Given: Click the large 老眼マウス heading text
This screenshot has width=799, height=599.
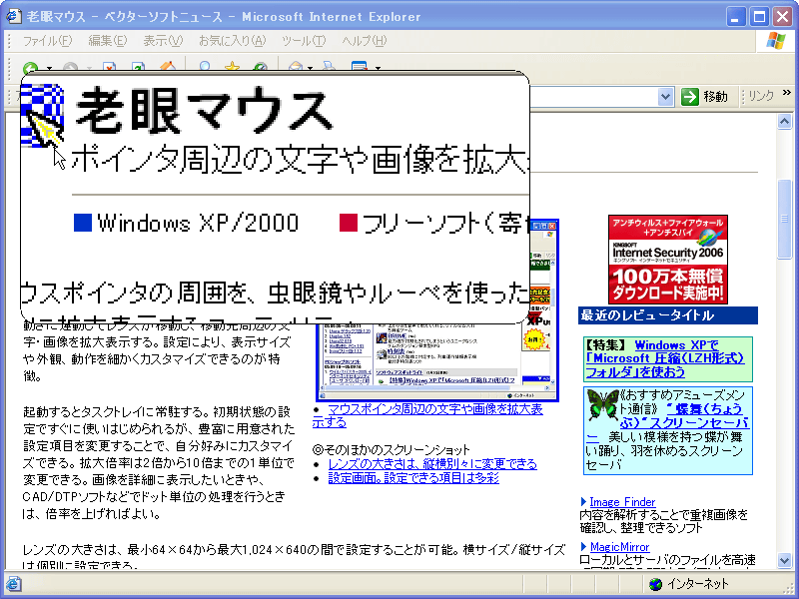Looking at the screenshot, I should (x=204, y=111).
